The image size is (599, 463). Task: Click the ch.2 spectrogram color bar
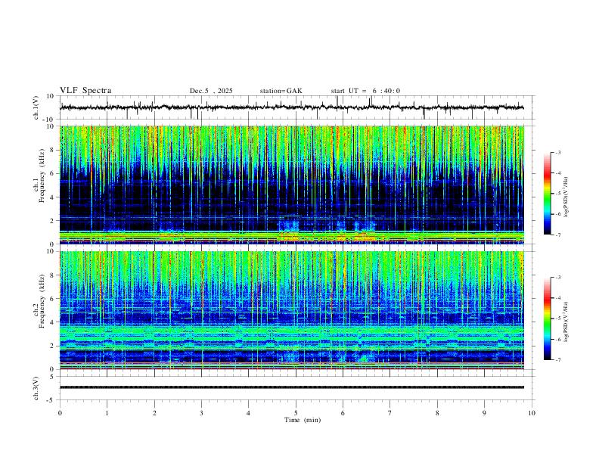(547, 319)
